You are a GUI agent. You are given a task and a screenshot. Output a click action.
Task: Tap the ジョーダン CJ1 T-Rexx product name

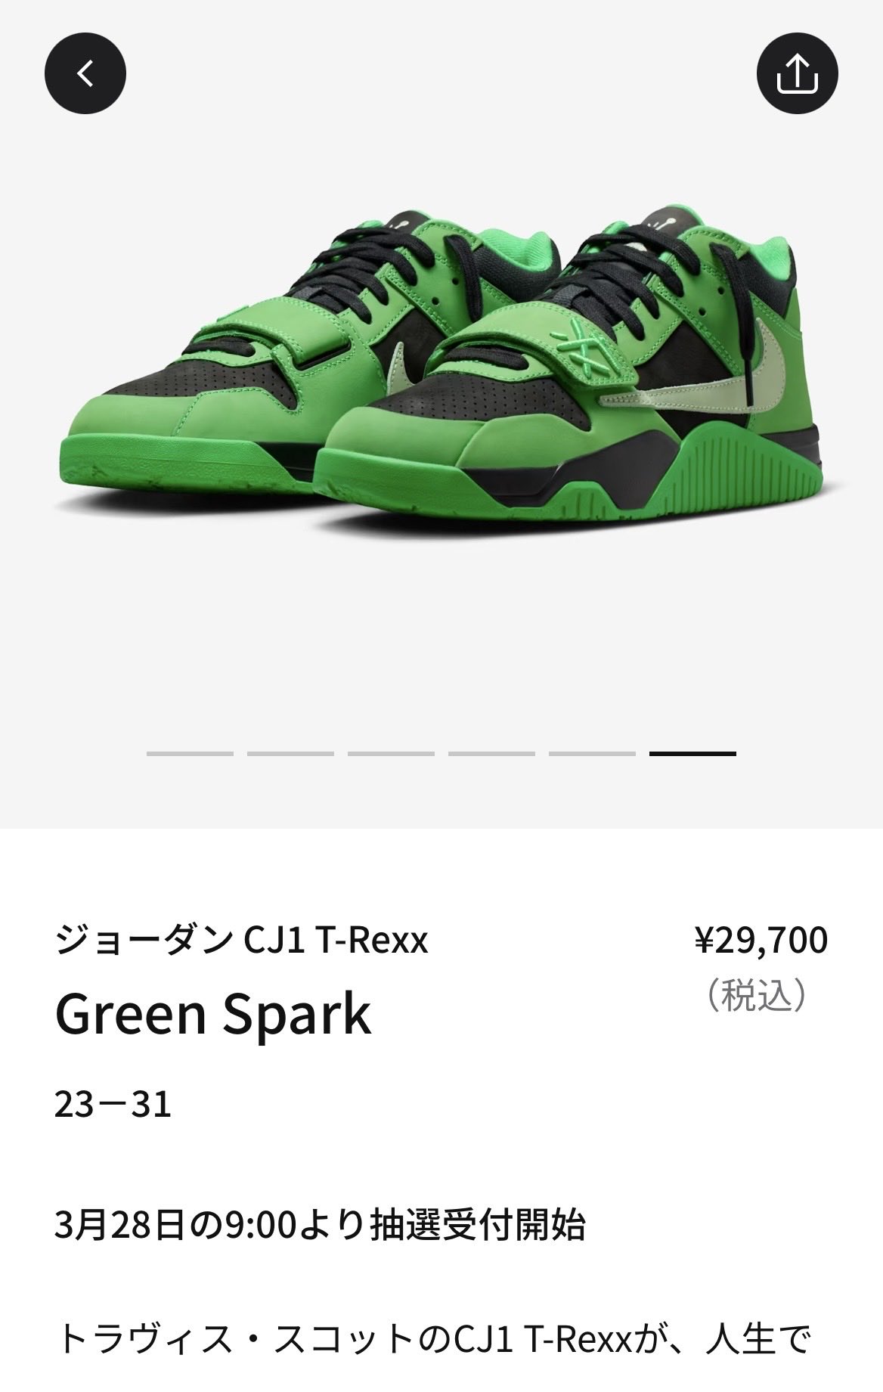tap(242, 941)
